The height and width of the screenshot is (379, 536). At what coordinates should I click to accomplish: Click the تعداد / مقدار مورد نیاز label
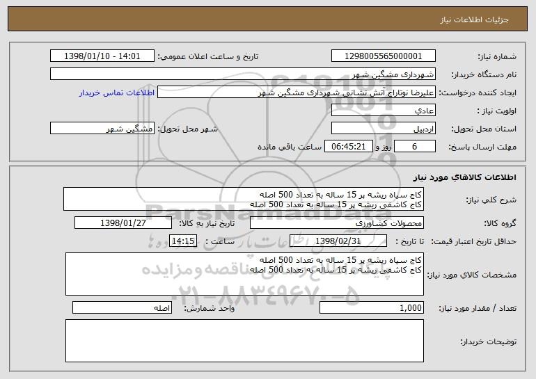[x=478, y=308]
